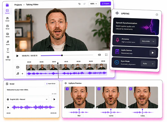The image size is (167, 122).
Task: Click the video track icon in timeline
Action: pos(18,67)
